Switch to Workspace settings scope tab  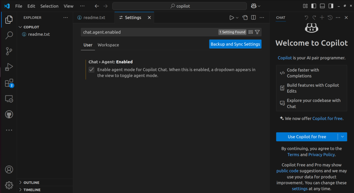pos(108,45)
